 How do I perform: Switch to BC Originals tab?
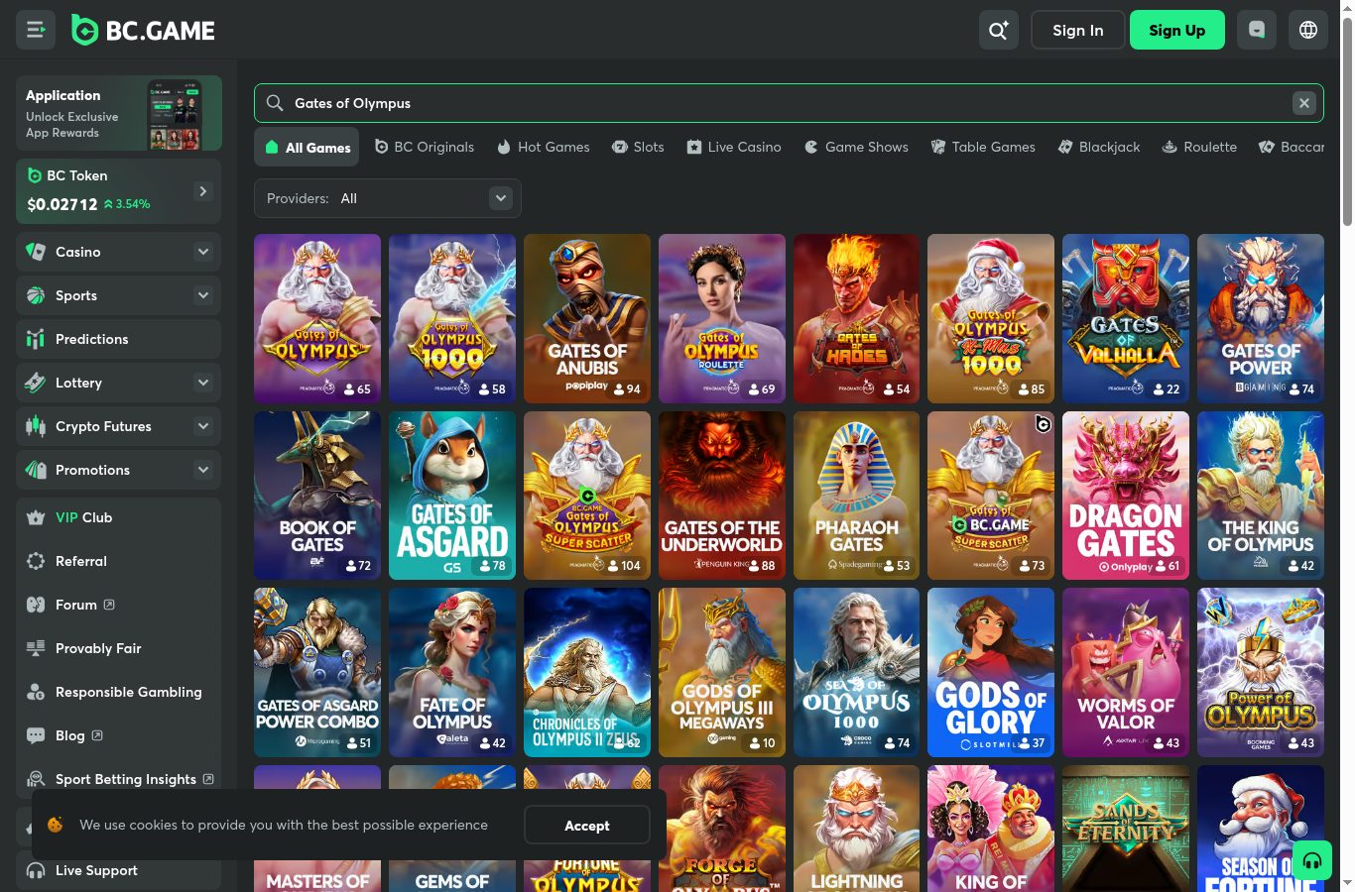(x=425, y=147)
